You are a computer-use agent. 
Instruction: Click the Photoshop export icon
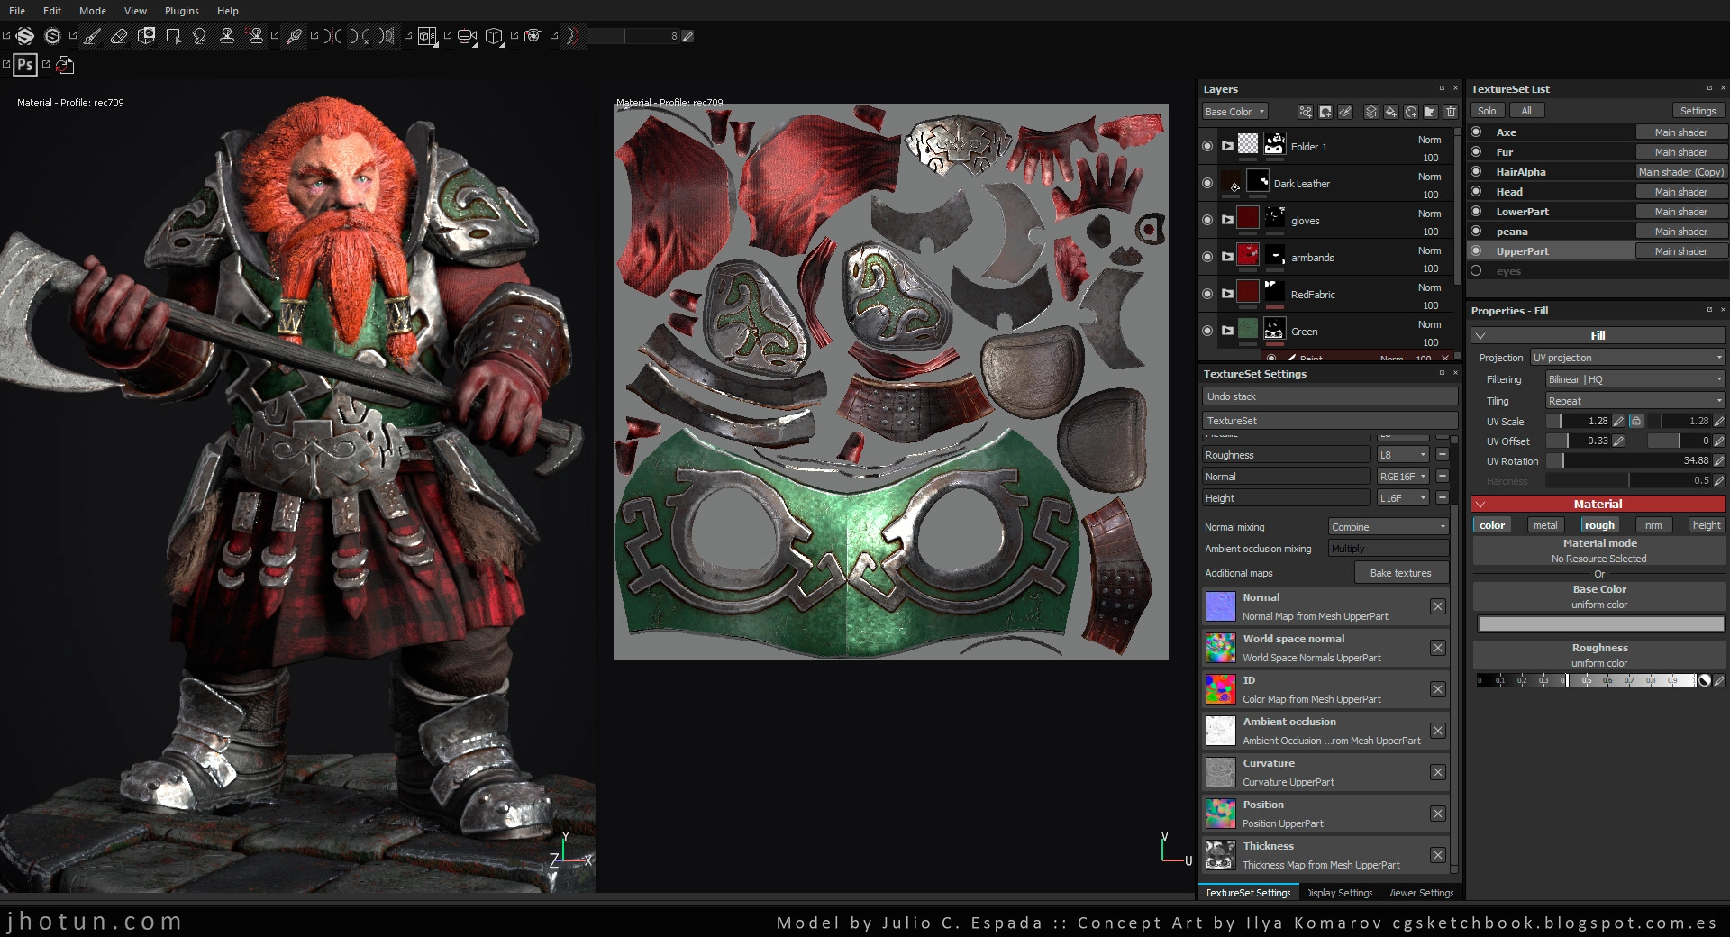(25, 64)
